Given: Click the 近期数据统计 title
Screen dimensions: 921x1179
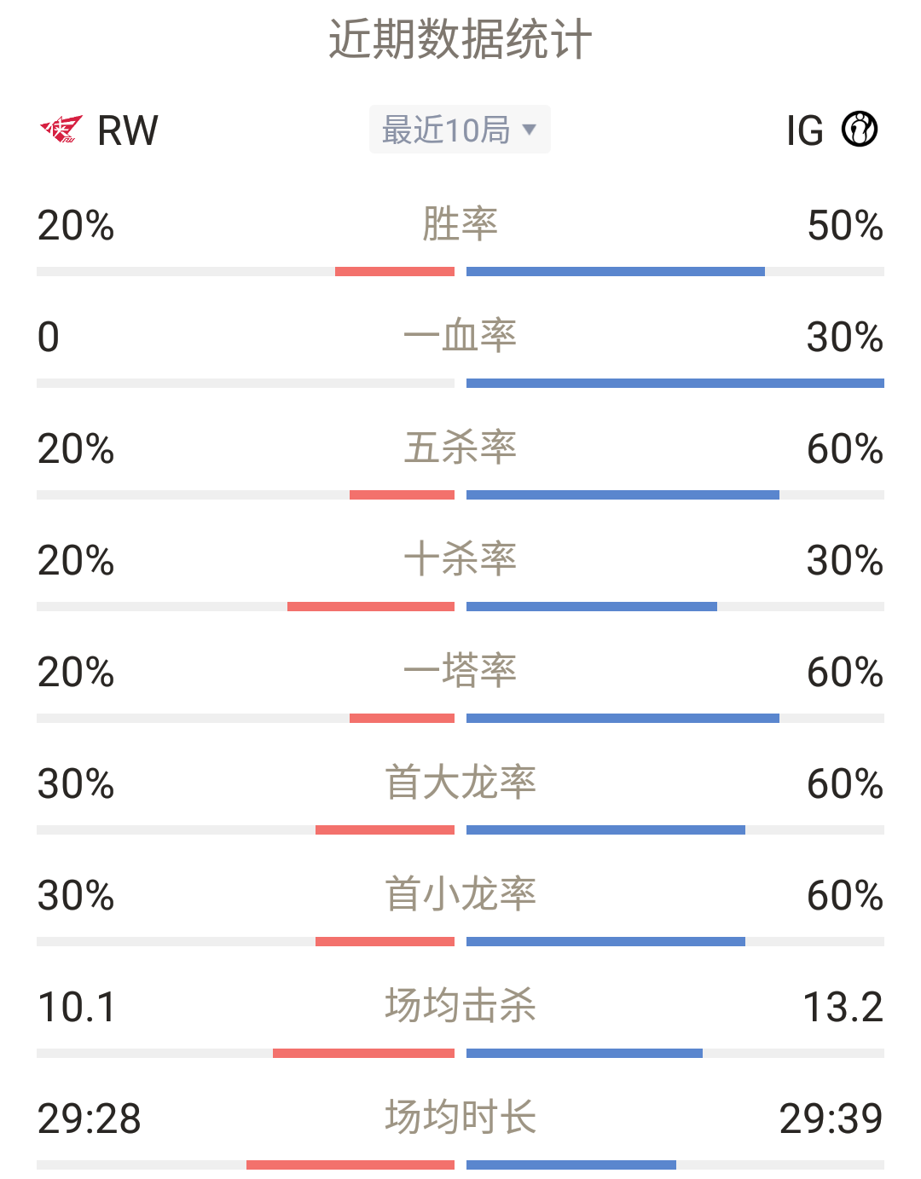Looking at the screenshot, I should (x=460, y=39).
